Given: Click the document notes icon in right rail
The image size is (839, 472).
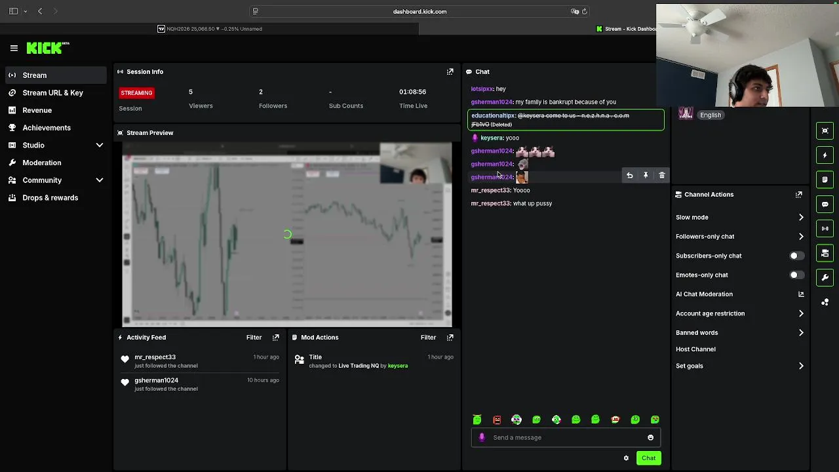Looking at the screenshot, I should pyautogui.click(x=825, y=180).
